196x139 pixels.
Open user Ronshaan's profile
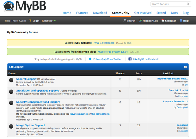[183, 96]
